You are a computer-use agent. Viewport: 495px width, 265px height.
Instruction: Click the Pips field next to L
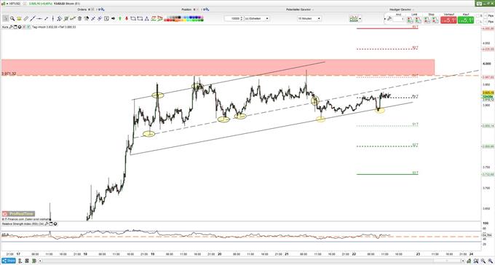tap(486, 22)
